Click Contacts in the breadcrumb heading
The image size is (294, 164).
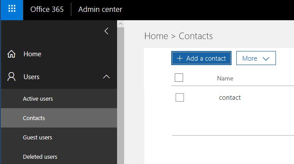pos(195,36)
